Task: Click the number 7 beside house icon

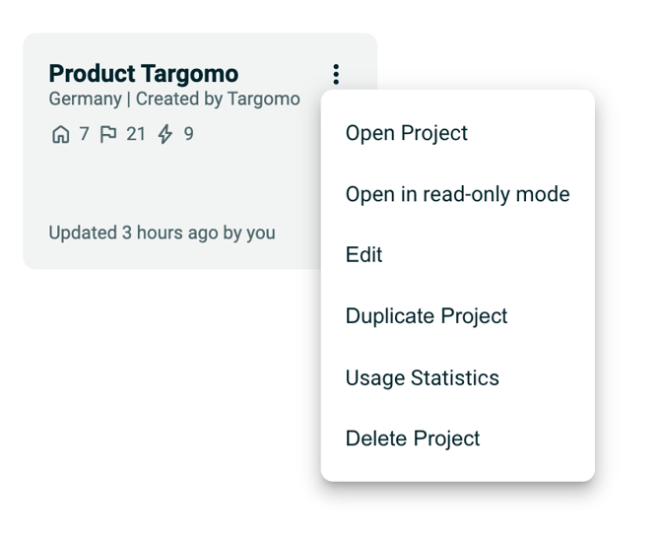Action: point(84,134)
